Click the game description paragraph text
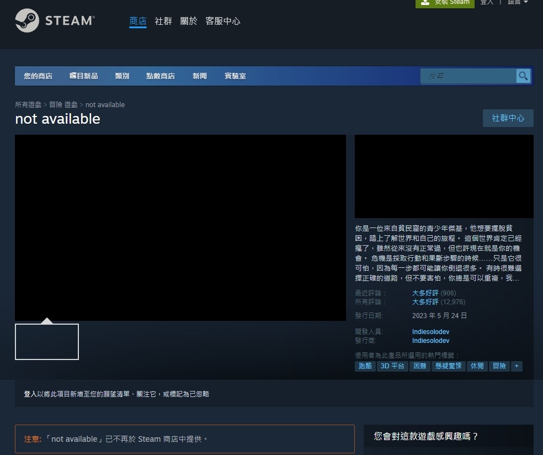 tap(438, 253)
